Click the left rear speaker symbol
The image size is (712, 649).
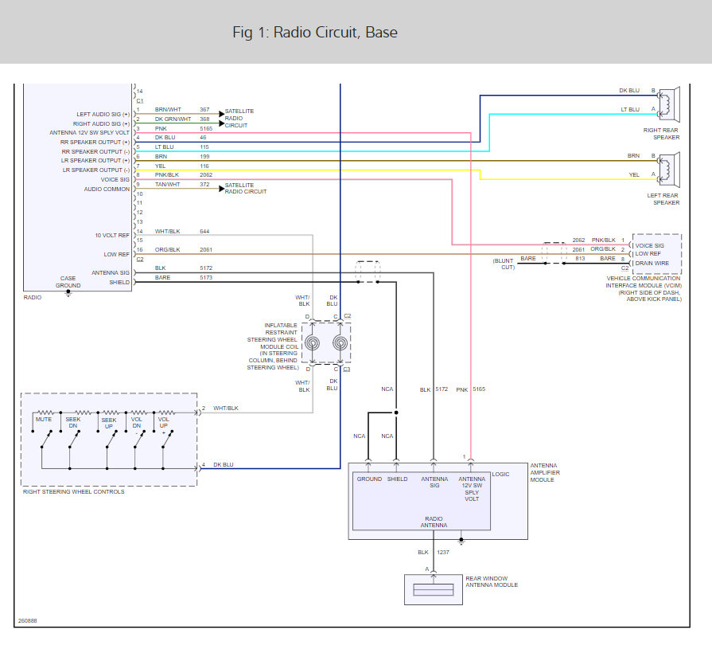(x=670, y=170)
